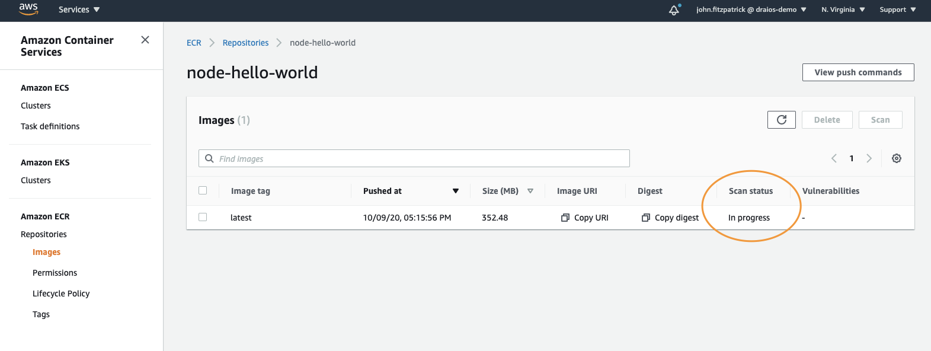This screenshot has width=931, height=351.
Task: Expand the Support menu
Action: [x=898, y=9]
